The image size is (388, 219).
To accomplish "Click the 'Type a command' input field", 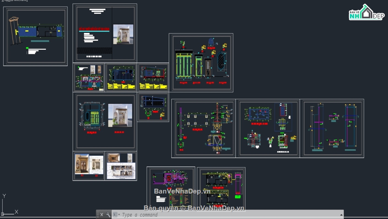I will pos(230,215).
